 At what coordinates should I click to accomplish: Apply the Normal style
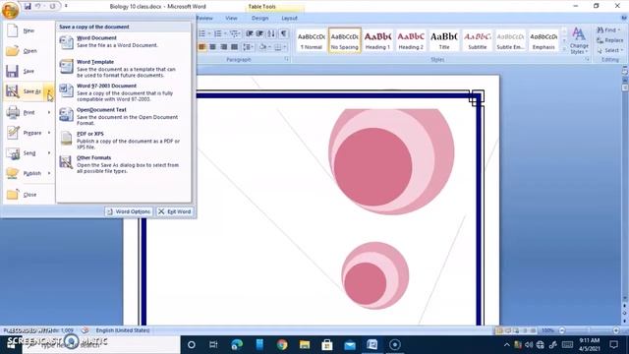coord(312,40)
